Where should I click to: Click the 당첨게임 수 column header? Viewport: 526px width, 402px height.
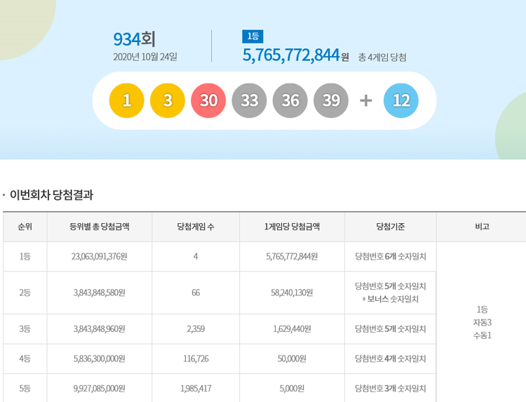pyautogui.click(x=196, y=227)
